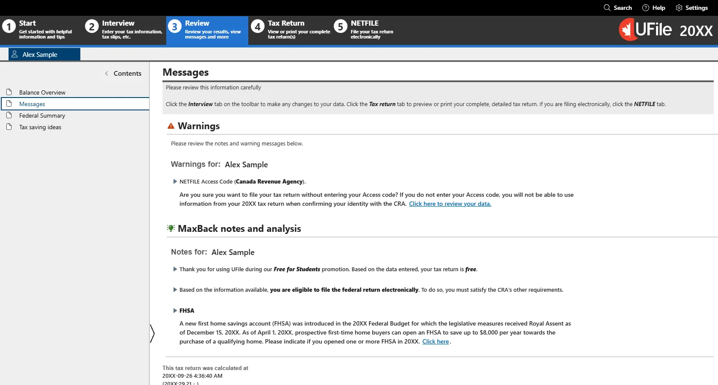
Task: Open the Tax Return tab
Action: (290, 30)
